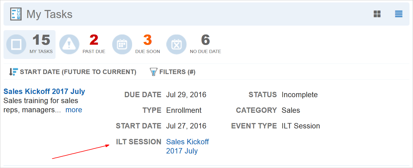
Task: Open the Sales Kickoff 2017 July task title
Action: click(x=44, y=92)
